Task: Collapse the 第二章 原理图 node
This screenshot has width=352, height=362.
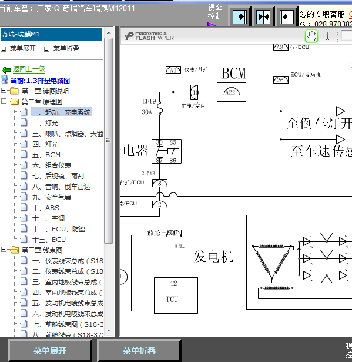Action: coord(4,101)
